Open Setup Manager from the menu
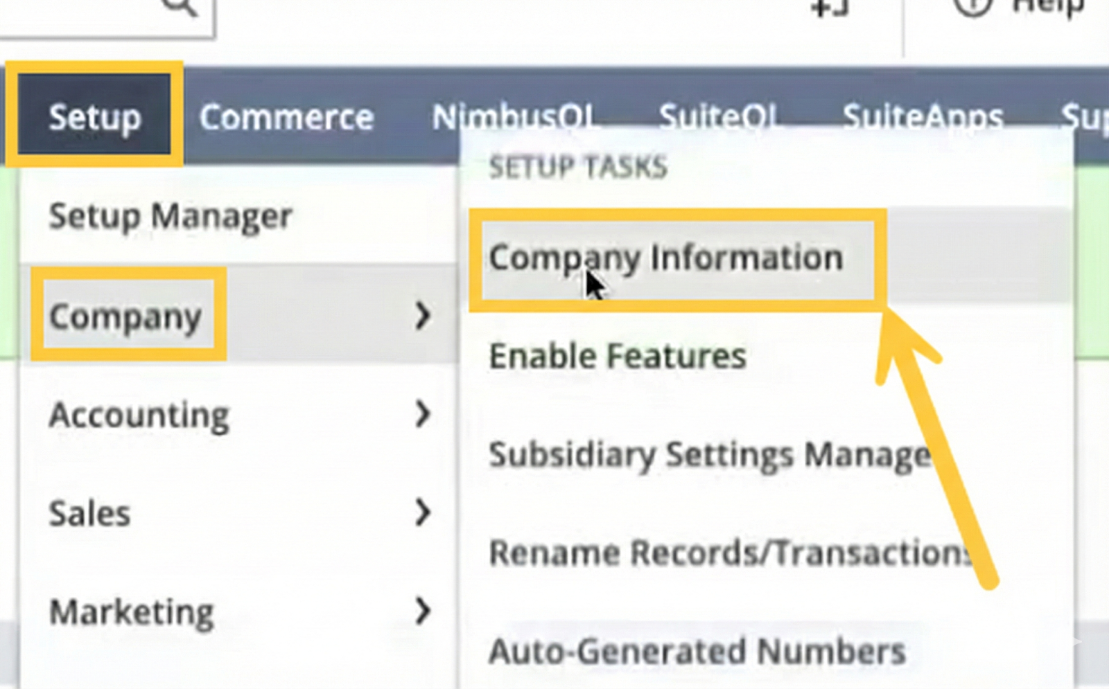1109x689 pixels. point(171,216)
